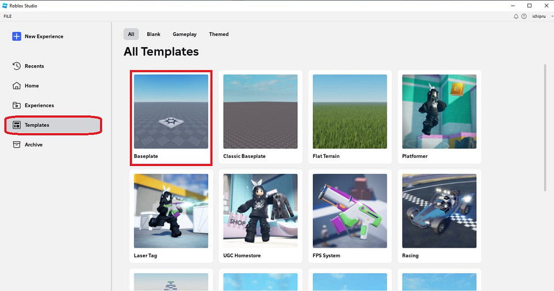Click the vertical scrollbar on templates list
The image size is (554, 291).
(x=545, y=127)
